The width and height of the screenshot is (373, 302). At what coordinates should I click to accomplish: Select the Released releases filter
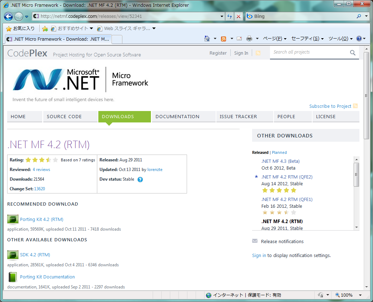tap(260, 152)
